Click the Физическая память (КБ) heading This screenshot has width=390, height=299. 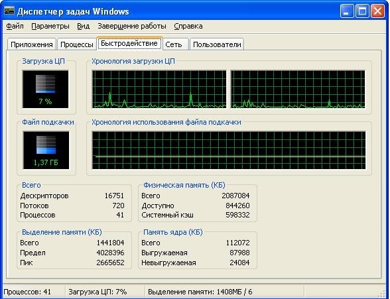184,185
